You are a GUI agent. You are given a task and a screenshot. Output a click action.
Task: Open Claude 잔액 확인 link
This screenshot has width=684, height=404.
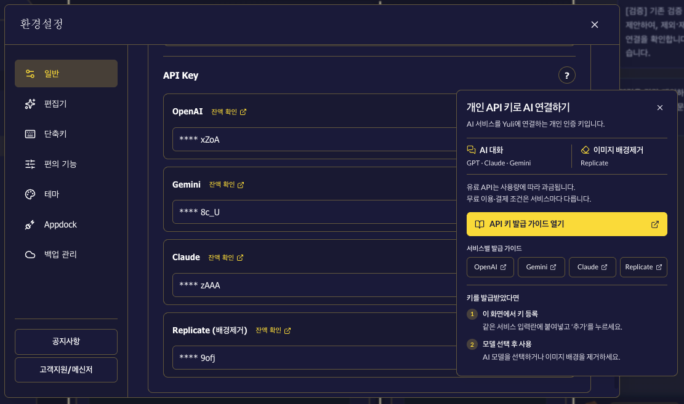coord(225,258)
